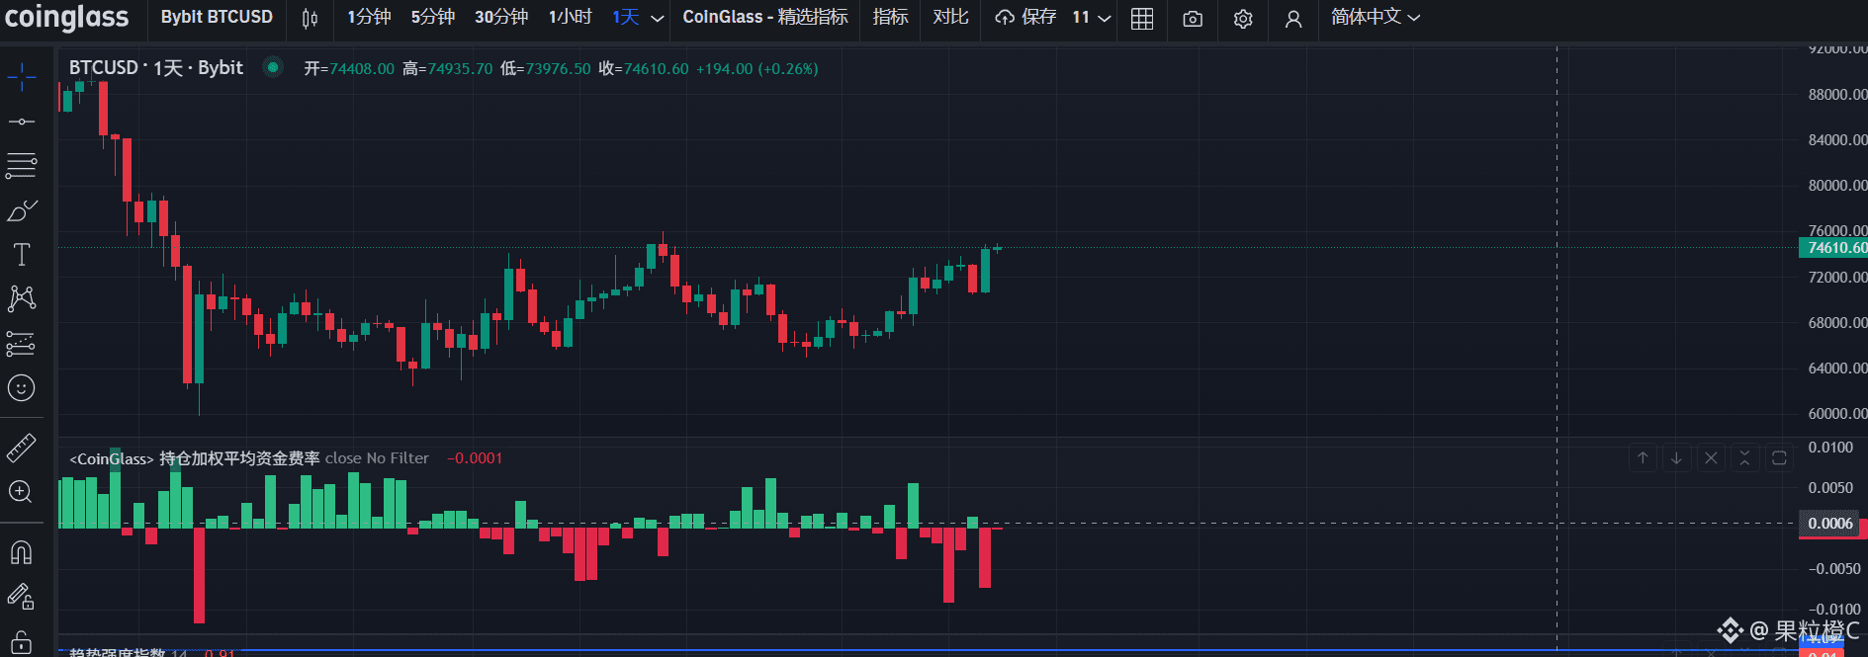
Task: Select the trend line drawing tool
Action: pyautogui.click(x=21, y=122)
